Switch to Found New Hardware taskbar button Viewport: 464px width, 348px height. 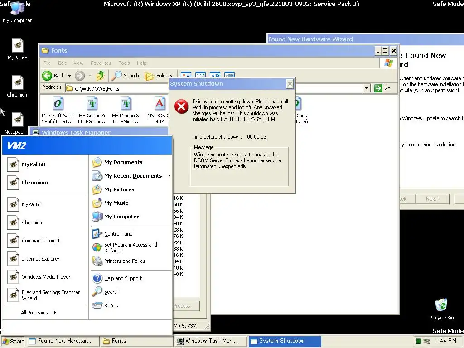[x=63, y=341]
